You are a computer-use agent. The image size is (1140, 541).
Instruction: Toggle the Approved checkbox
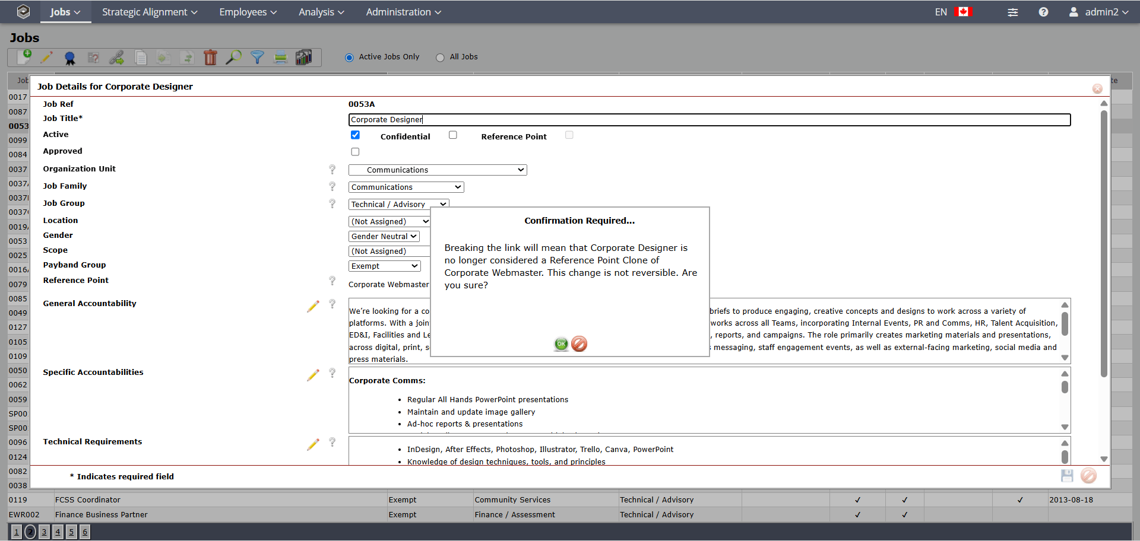tap(355, 152)
